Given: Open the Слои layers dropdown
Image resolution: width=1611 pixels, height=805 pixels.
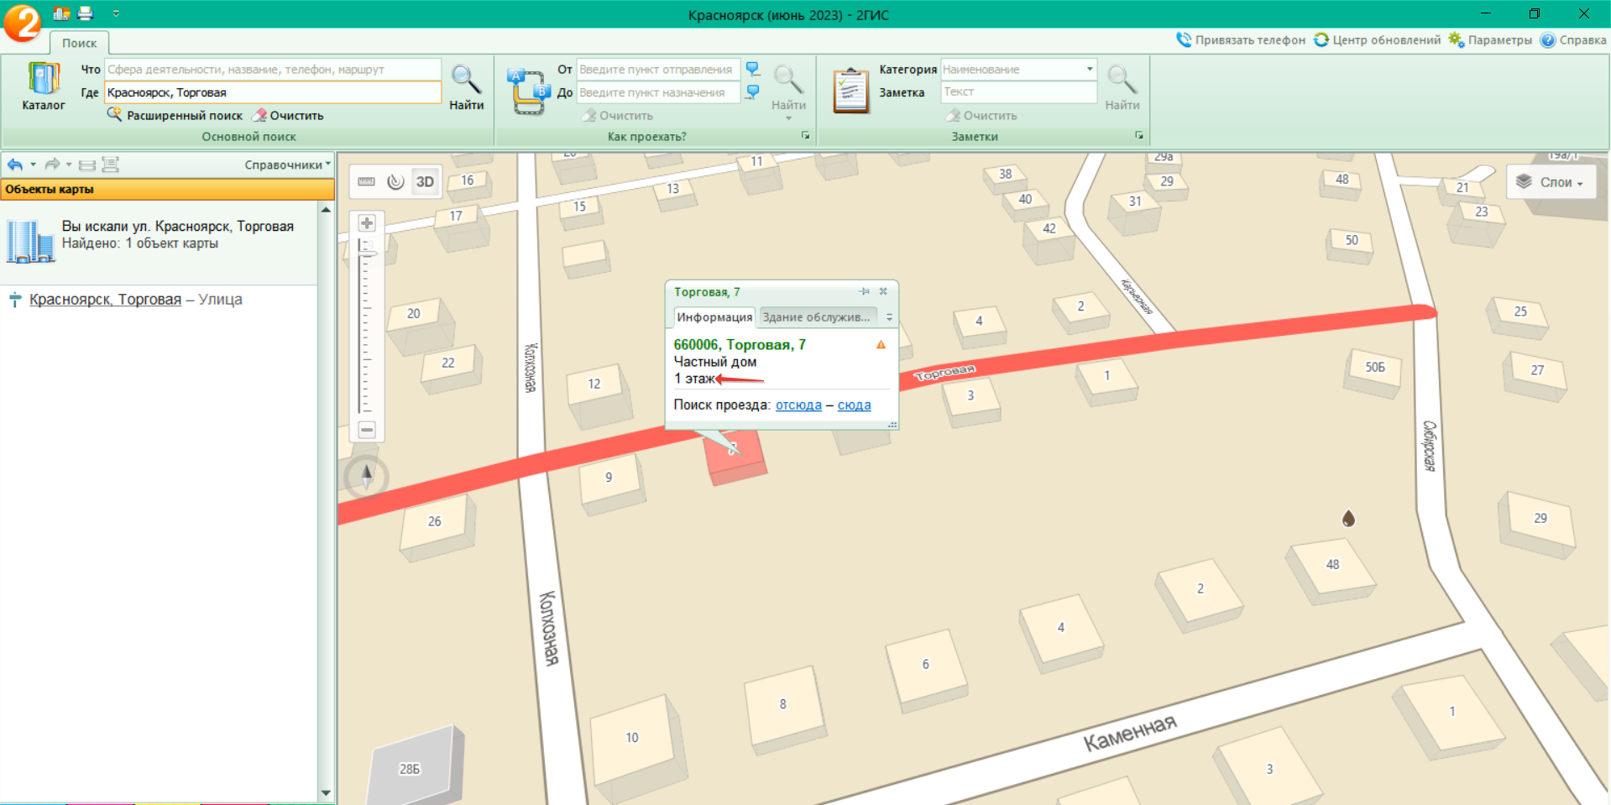Looking at the screenshot, I should (1551, 182).
